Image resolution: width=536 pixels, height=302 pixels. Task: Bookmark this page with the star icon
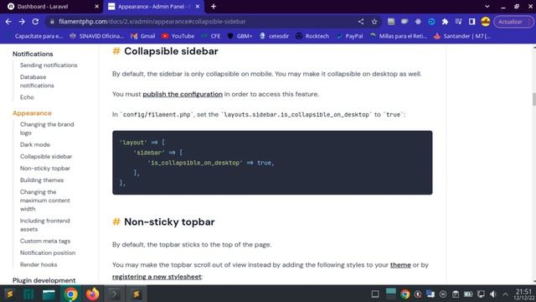click(x=374, y=22)
